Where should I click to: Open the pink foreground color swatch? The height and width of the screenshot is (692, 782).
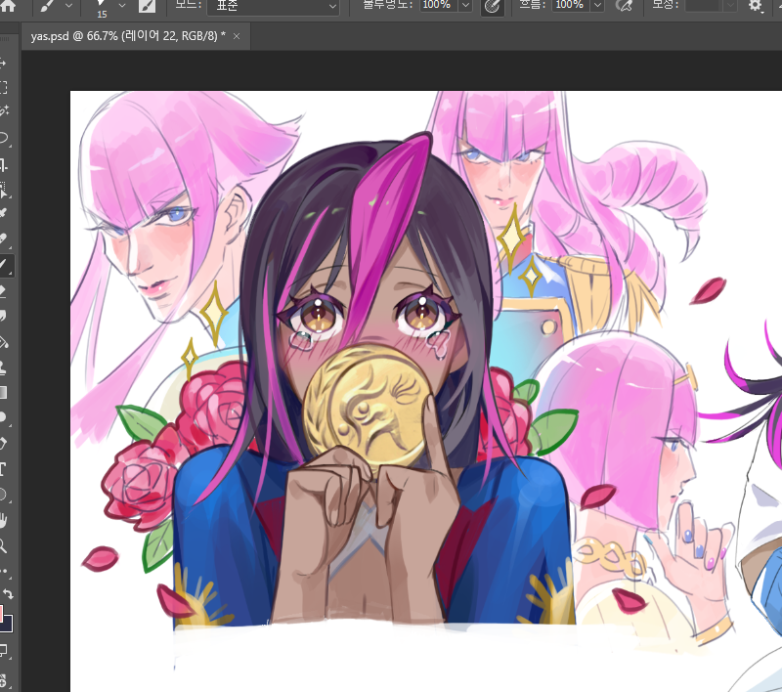[2, 613]
